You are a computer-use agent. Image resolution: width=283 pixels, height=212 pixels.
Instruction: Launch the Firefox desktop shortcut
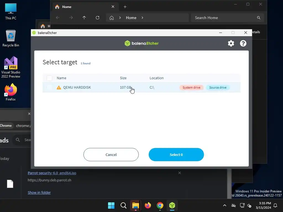tap(11, 92)
